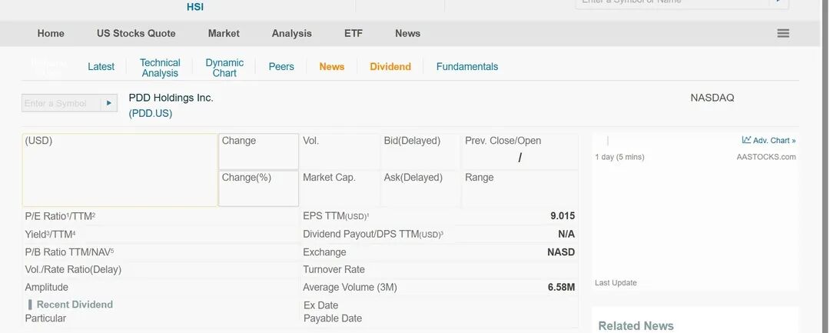
Task: Click the Enter a Symbol field
Action: 61,103
